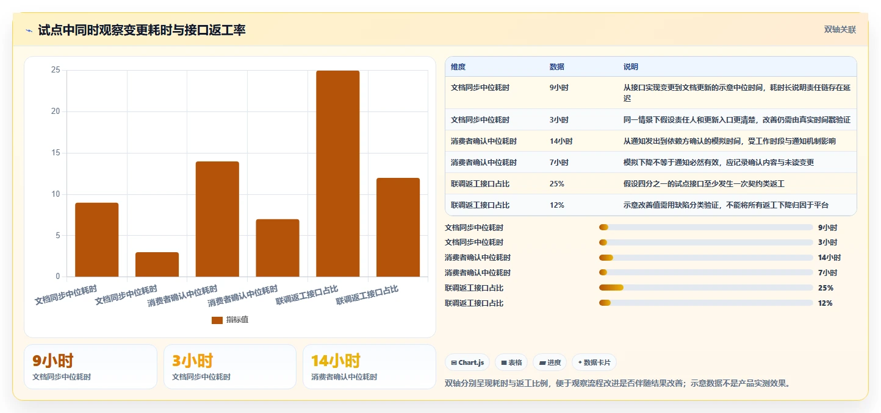The image size is (881, 413).
Task: Click the 数据 column header
Action: (557, 67)
